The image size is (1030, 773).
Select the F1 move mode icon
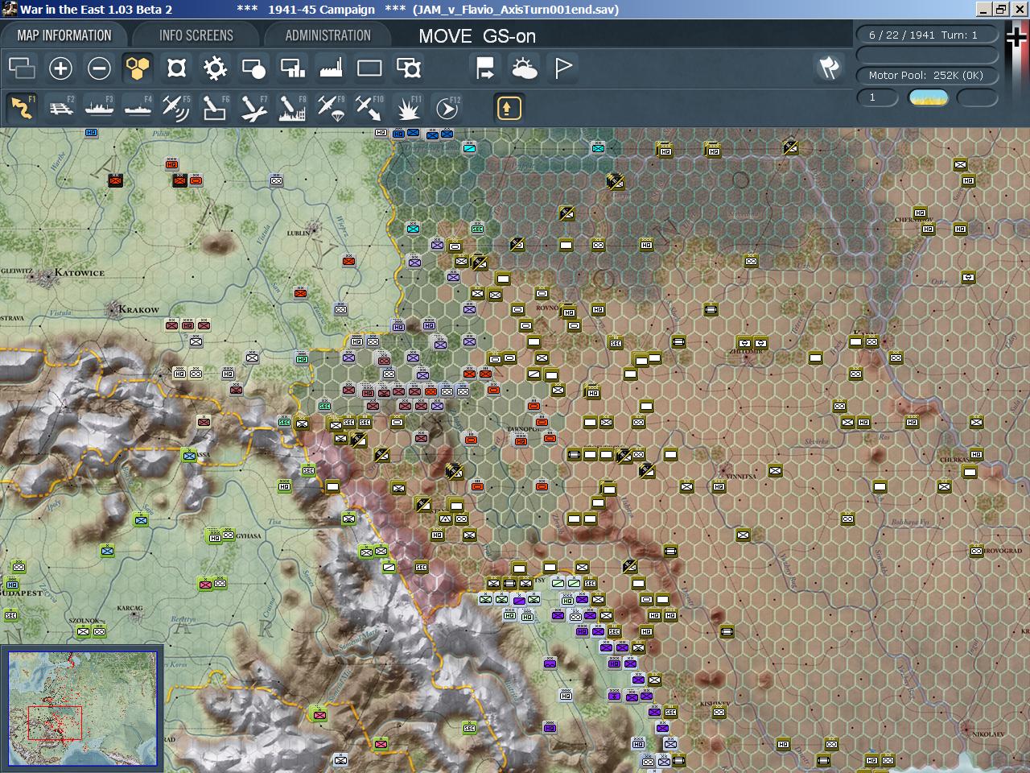22,108
